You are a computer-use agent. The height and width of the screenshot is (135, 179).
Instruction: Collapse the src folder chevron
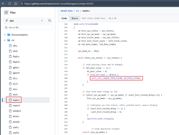(5, 40)
